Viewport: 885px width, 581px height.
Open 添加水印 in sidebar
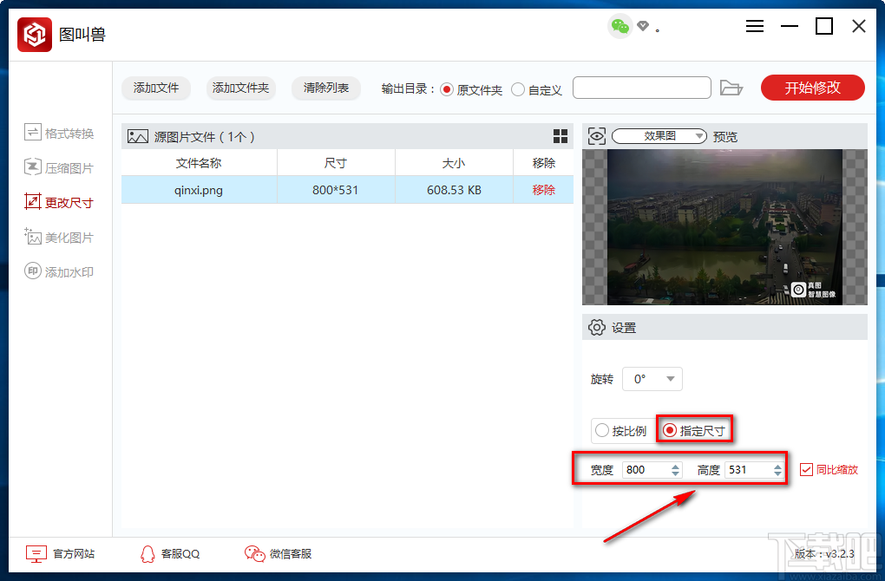point(59,271)
